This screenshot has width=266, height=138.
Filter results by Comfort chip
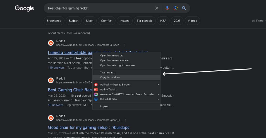click(107, 21)
